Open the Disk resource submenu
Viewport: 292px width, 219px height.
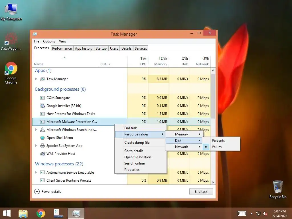coord(184,141)
